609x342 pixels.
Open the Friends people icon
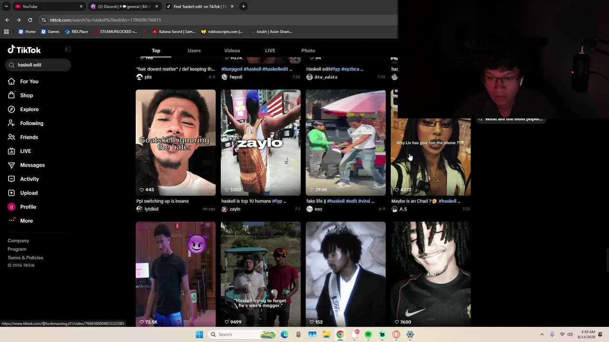pyautogui.click(x=11, y=137)
